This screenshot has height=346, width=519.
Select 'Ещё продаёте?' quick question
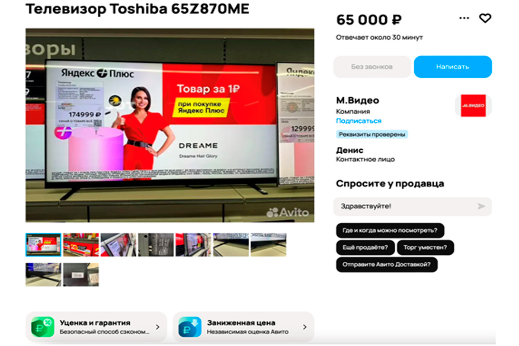365,247
